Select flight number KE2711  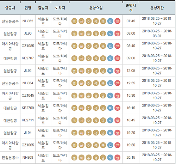[x=28, y=120]
